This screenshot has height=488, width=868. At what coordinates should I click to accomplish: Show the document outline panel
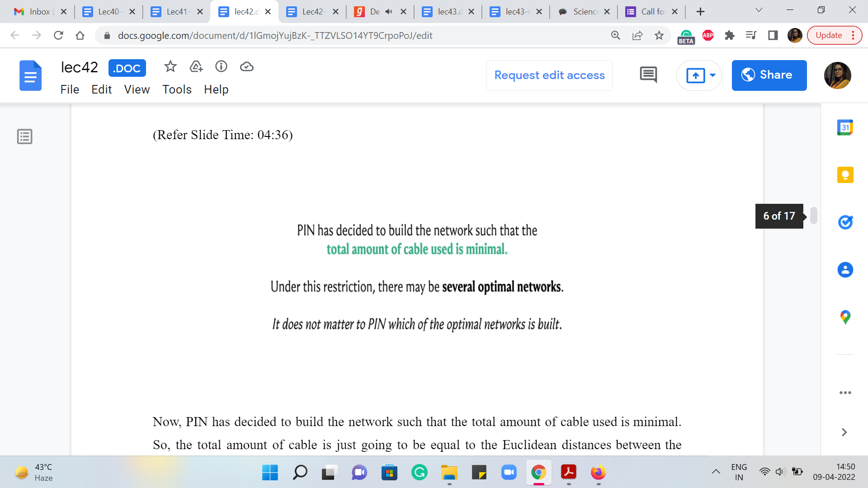(x=25, y=136)
